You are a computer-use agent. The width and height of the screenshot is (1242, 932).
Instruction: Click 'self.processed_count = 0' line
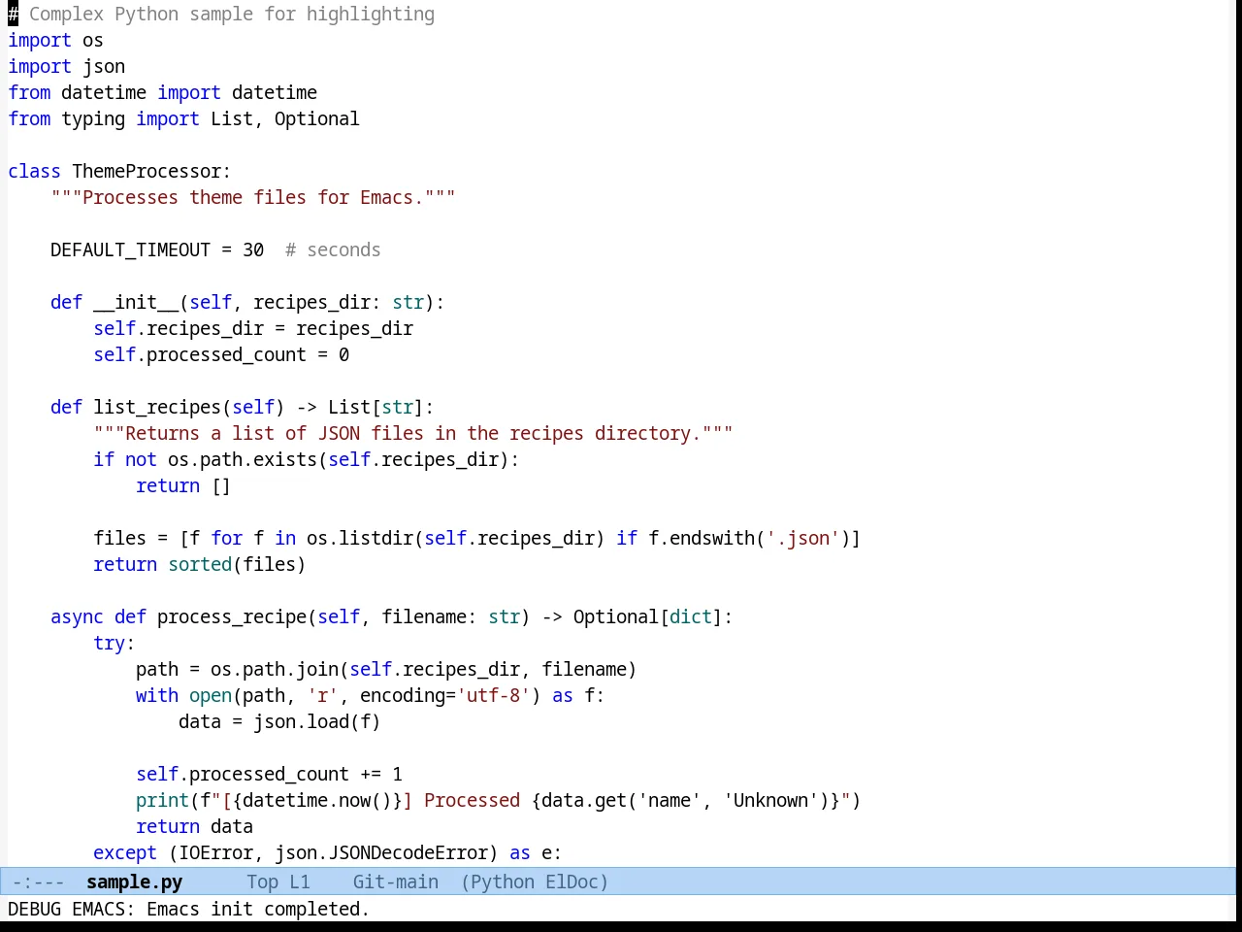tap(221, 354)
